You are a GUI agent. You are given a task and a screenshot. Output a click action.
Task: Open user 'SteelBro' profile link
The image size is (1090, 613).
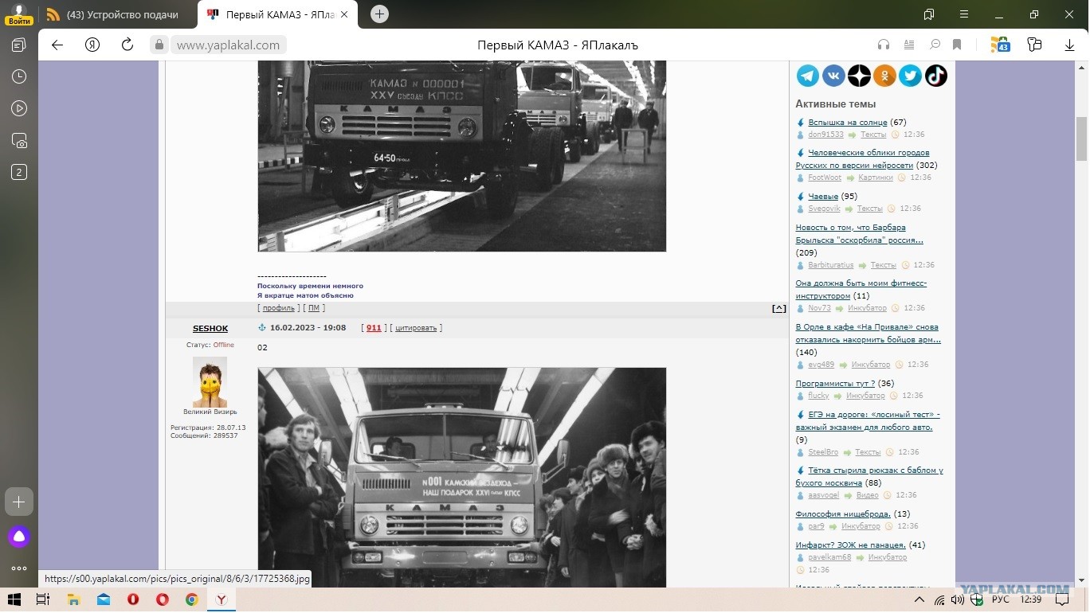pos(823,452)
